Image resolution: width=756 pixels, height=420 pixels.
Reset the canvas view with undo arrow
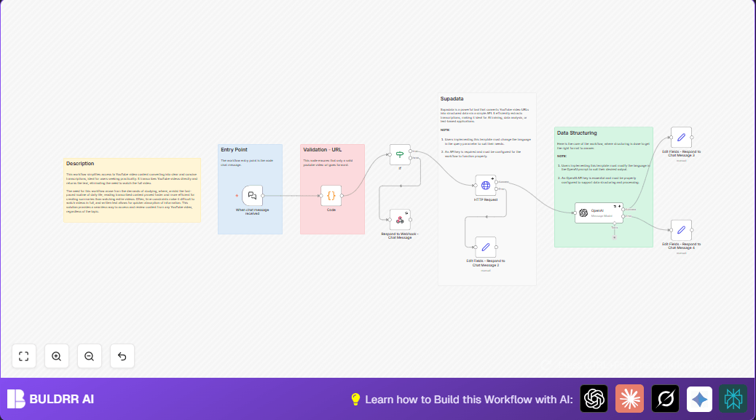tap(122, 357)
